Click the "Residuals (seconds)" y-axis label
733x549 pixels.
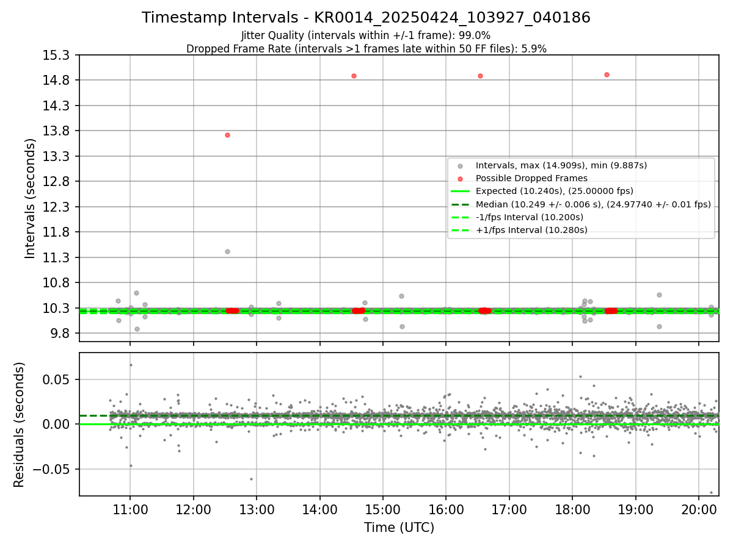click(x=19, y=425)
